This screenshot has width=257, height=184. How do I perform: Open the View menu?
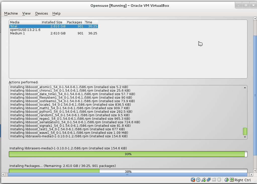[x=26, y=13]
